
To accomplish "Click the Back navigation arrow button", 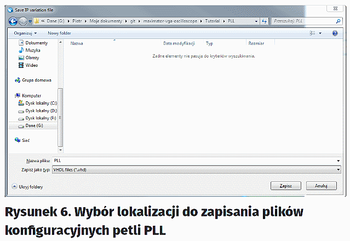I will coord(13,21).
